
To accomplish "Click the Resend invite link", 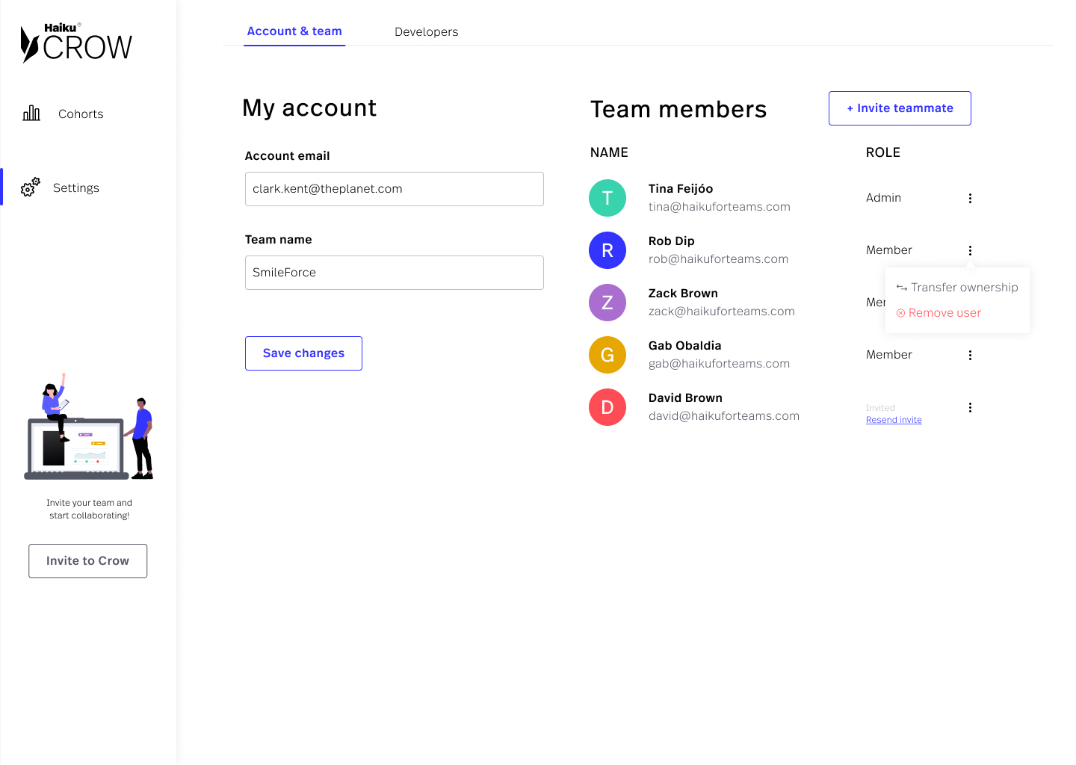I will pyautogui.click(x=894, y=420).
